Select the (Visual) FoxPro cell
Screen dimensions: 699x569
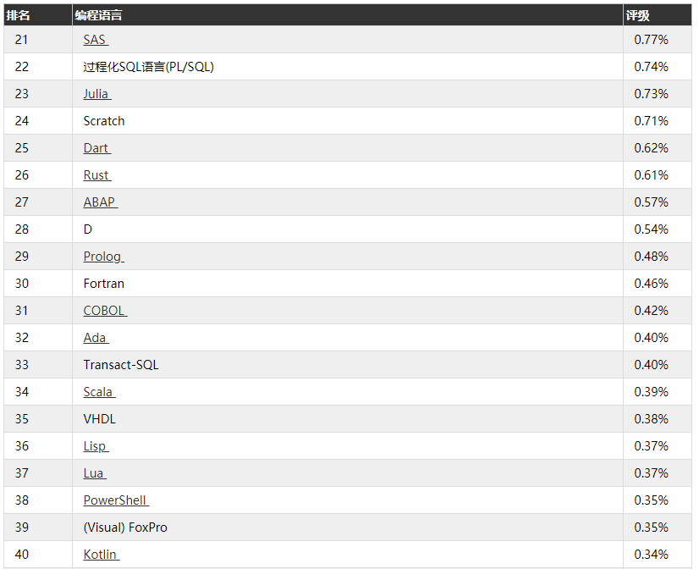(125, 528)
